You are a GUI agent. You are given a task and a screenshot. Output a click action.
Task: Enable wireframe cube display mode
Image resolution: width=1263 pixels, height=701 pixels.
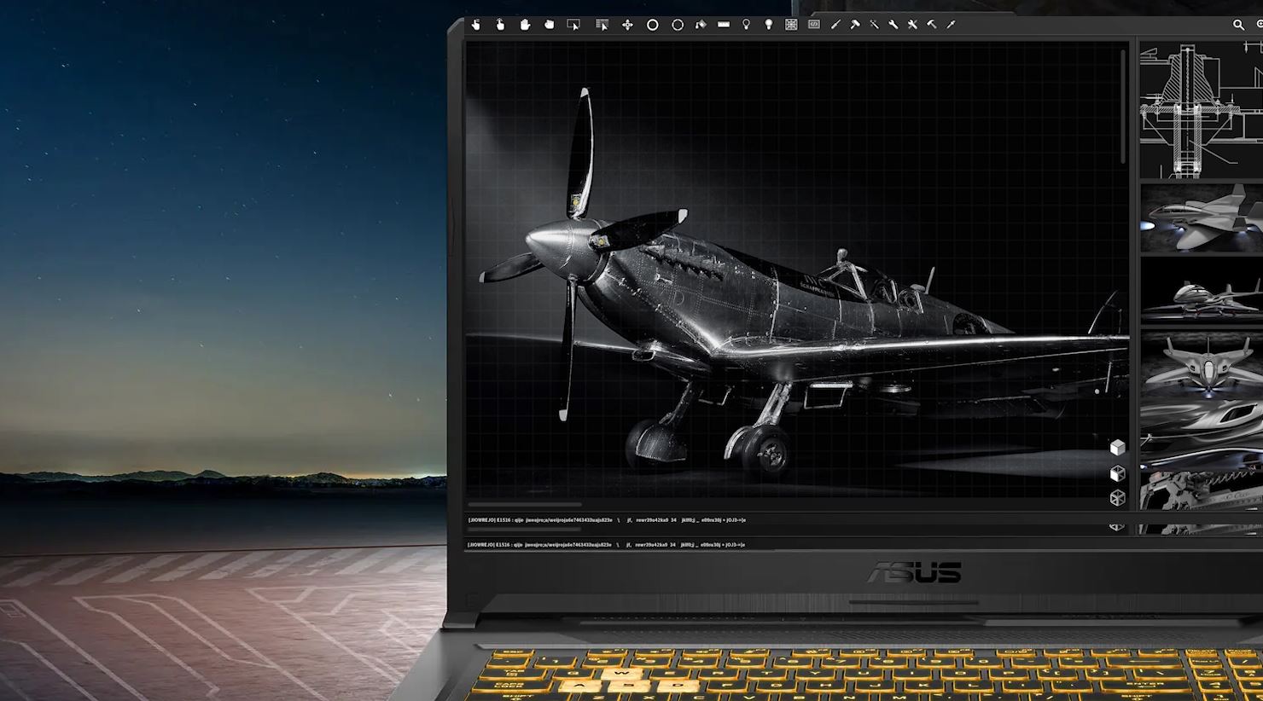[1117, 498]
